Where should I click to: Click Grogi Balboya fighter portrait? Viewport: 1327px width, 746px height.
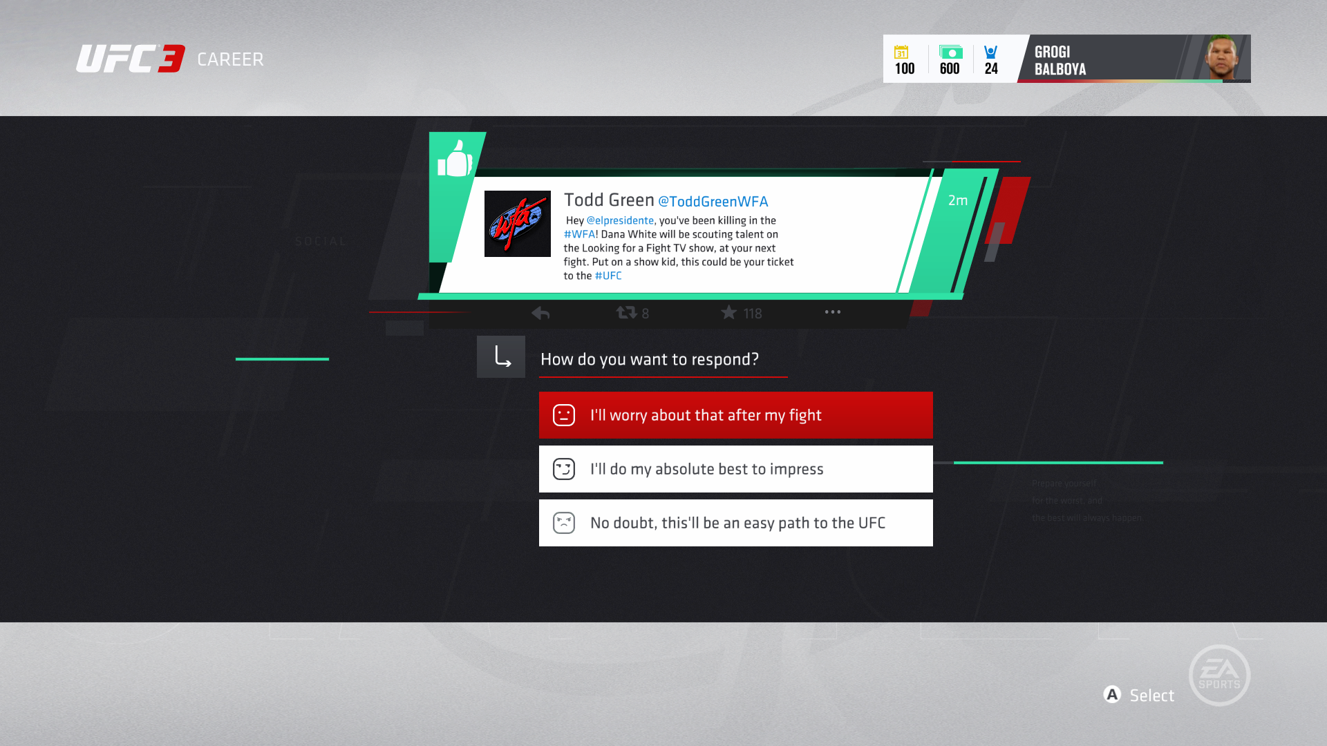(1222, 58)
